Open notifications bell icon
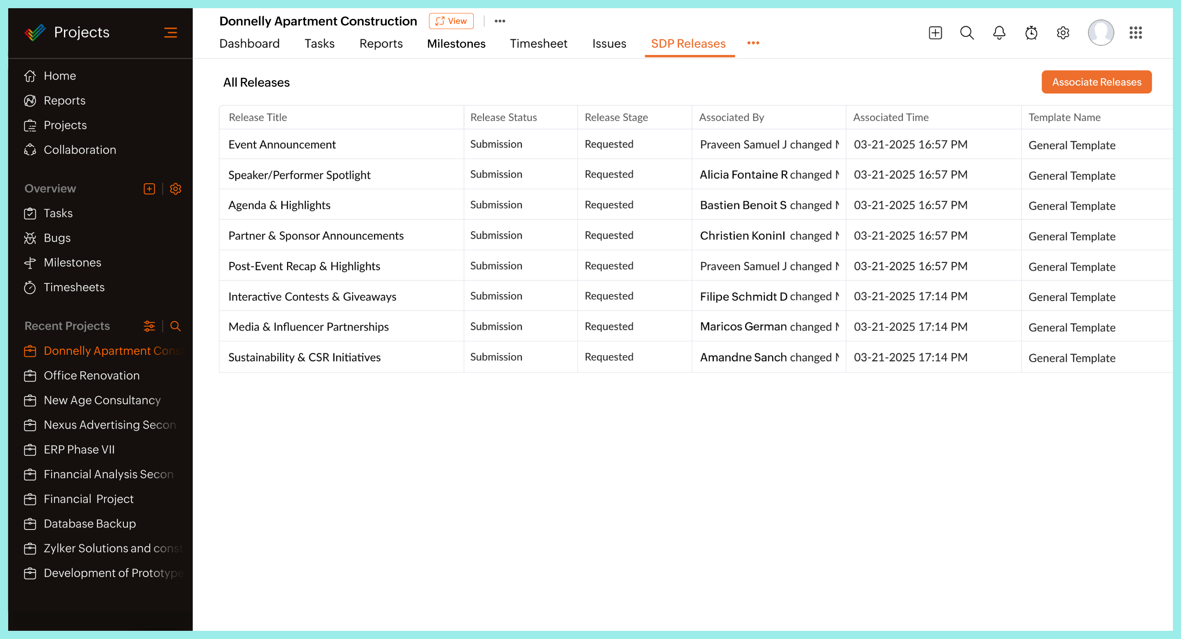1181x639 pixels. point(999,33)
